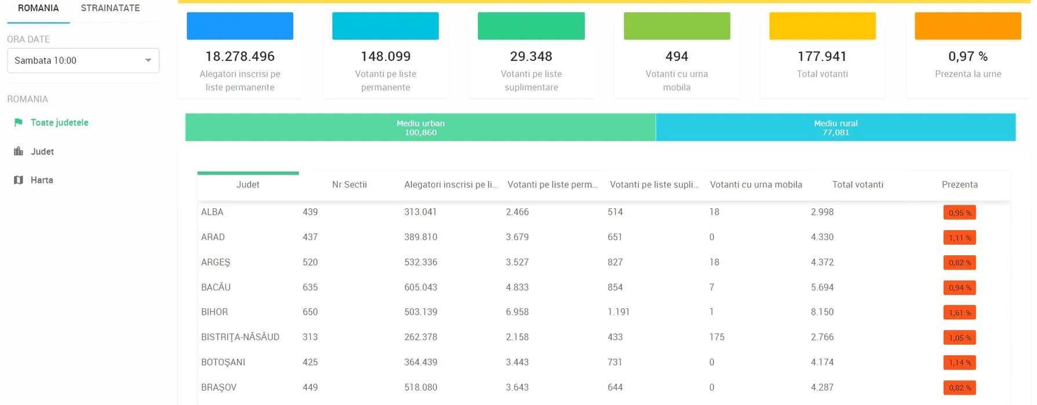Sort by Total votanti column header
The image size is (1037, 405).
click(857, 185)
